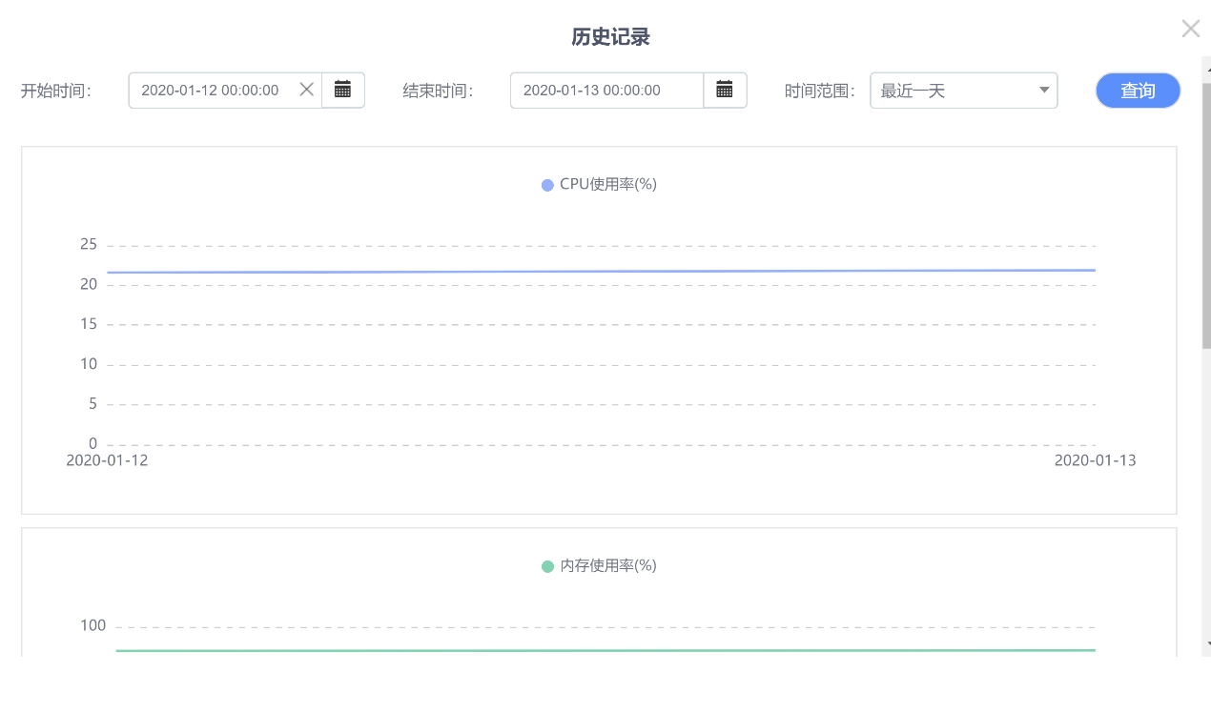Click the green memory usage line
Viewport: 1211px width, 713px height.
coord(605,651)
